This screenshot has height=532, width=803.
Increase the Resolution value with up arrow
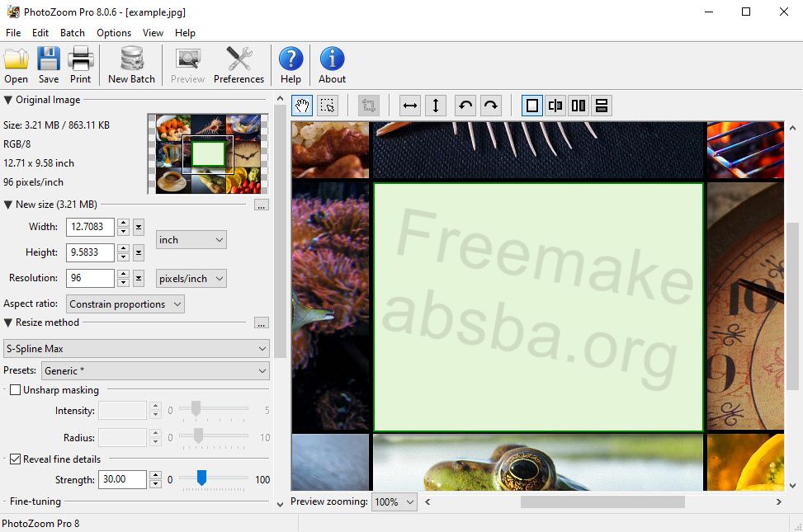point(123,274)
